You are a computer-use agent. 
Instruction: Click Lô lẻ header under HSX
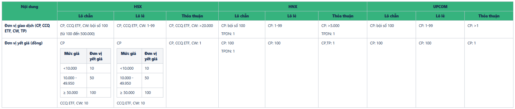pos(140,16)
